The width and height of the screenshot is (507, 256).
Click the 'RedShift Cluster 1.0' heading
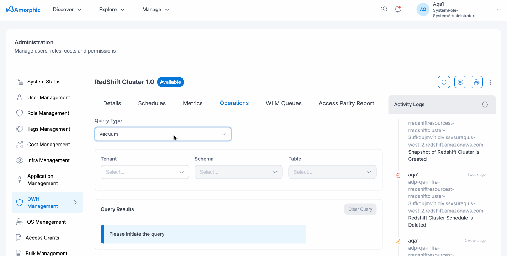pos(125,82)
